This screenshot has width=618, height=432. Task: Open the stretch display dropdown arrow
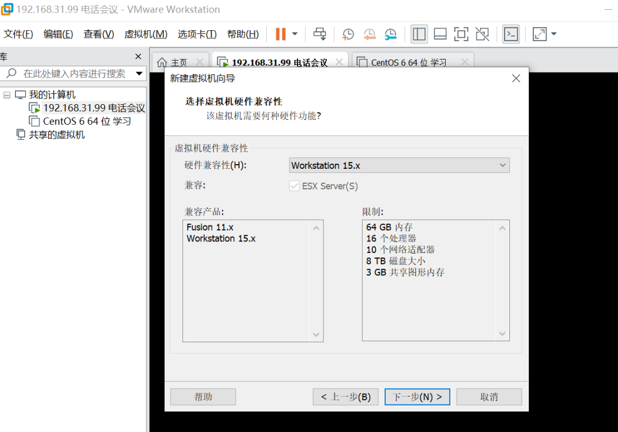[554, 34]
